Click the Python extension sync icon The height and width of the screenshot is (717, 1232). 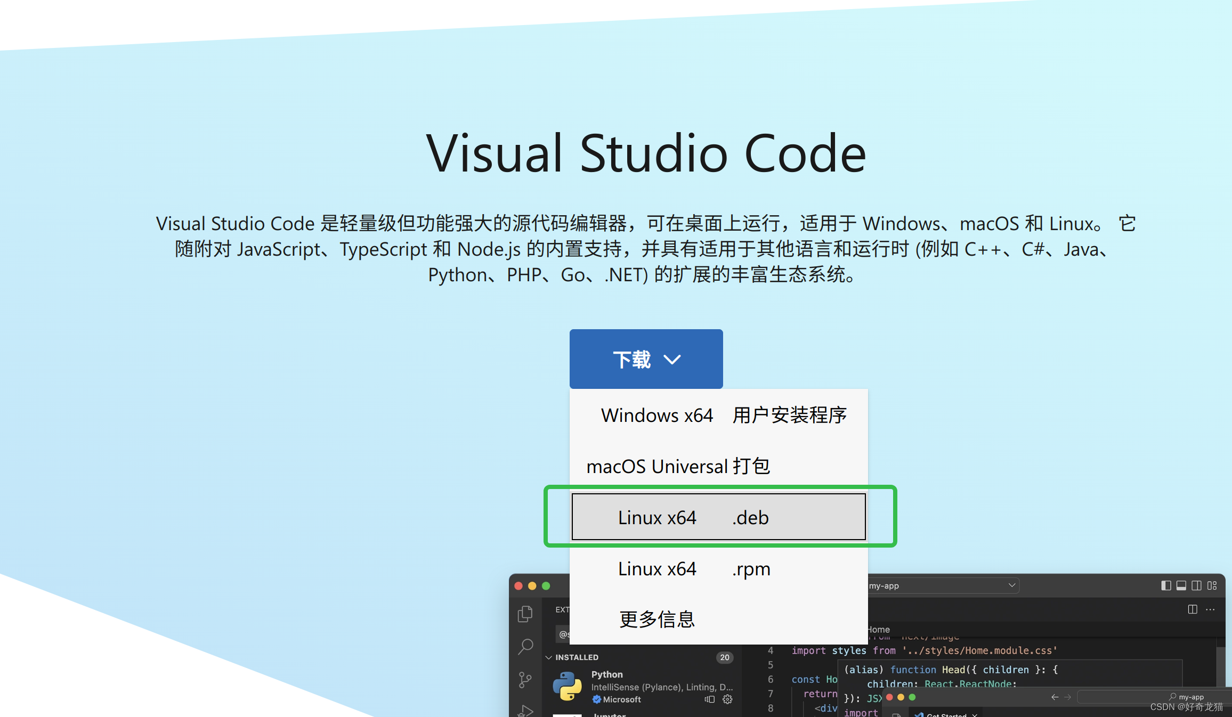point(709,699)
